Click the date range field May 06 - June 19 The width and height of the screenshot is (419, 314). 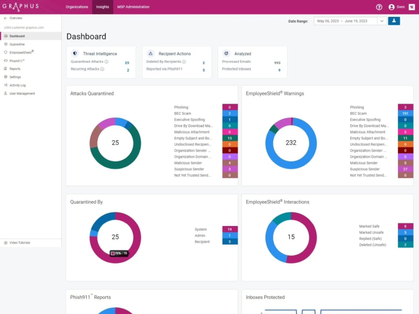[x=345, y=21]
